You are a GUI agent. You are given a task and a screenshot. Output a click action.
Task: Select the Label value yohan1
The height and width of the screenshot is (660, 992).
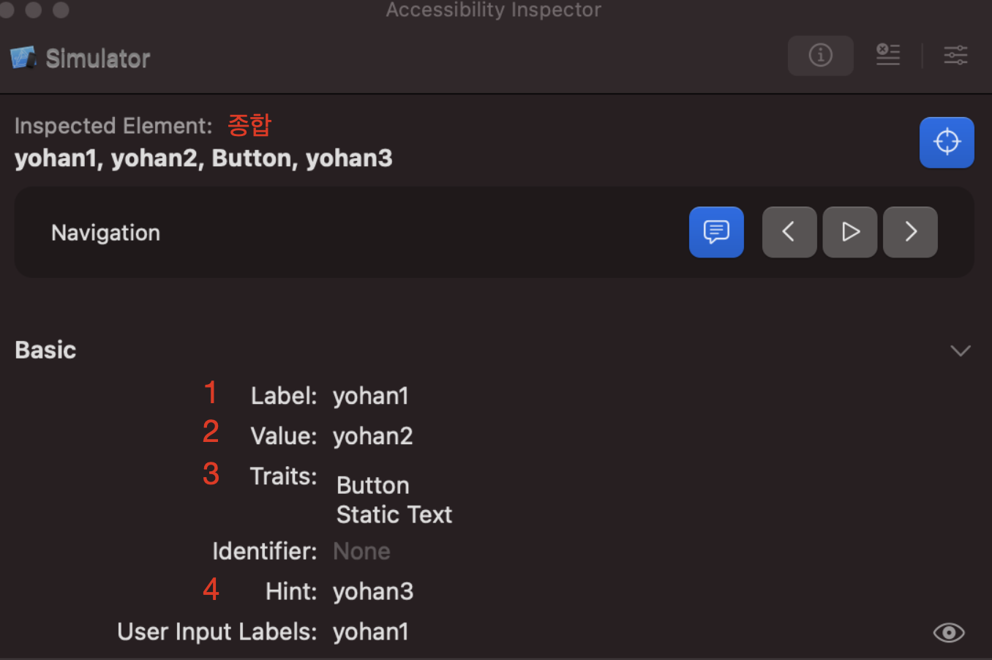[370, 396]
